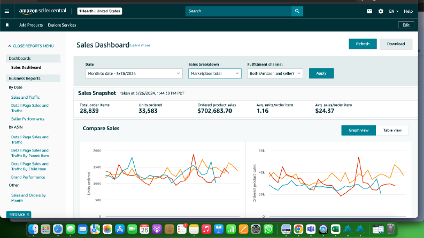This screenshot has height=238, width=424.
Task: Dismiss the Feedback tab with its X
Action: [28, 215]
